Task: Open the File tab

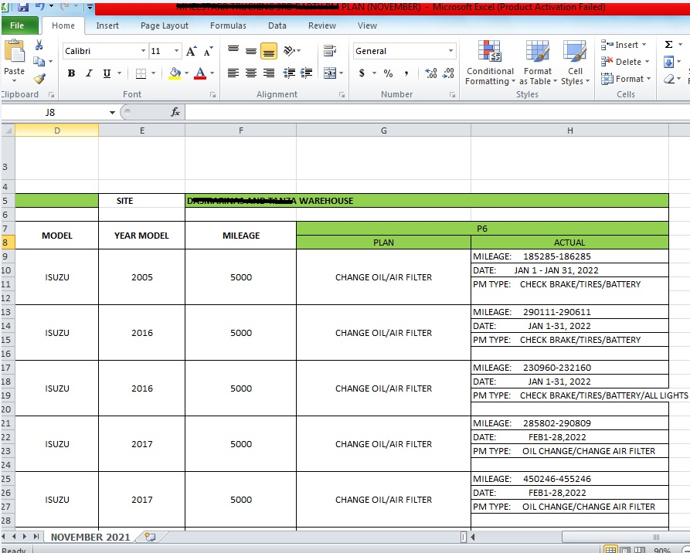Action: [x=17, y=25]
